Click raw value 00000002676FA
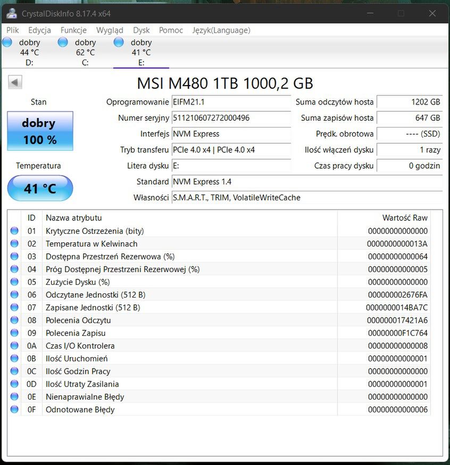Screen dimensions: 450x465 click(x=398, y=295)
